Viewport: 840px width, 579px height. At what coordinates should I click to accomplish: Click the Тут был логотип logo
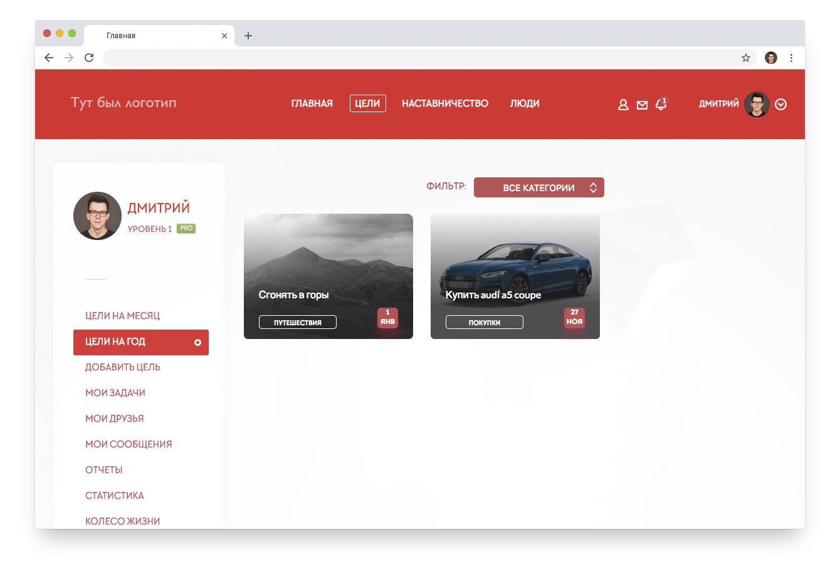click(x=123, y=103)
